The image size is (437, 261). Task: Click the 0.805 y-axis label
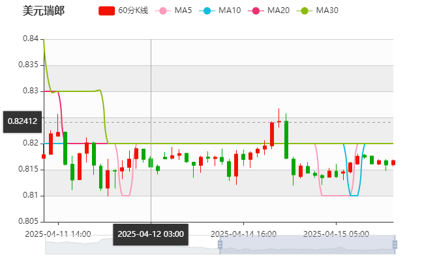click(x=29, y=221)
